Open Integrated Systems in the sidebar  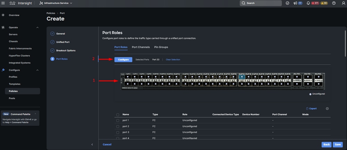[x=20, y=63]
